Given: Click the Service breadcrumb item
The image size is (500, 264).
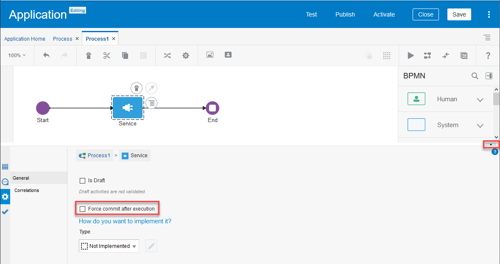Looking at the screenshot, I should [134, 156].
